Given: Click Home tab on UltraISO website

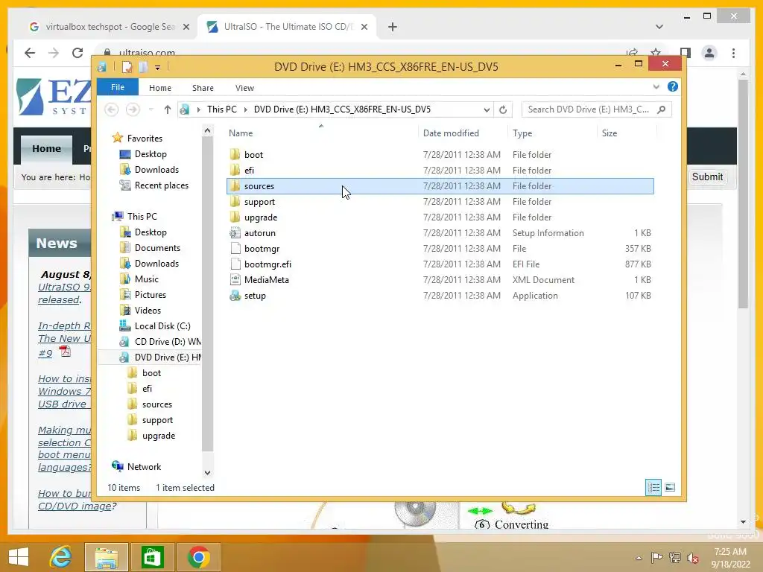Looking at the screenshot, I should point(46,149).
